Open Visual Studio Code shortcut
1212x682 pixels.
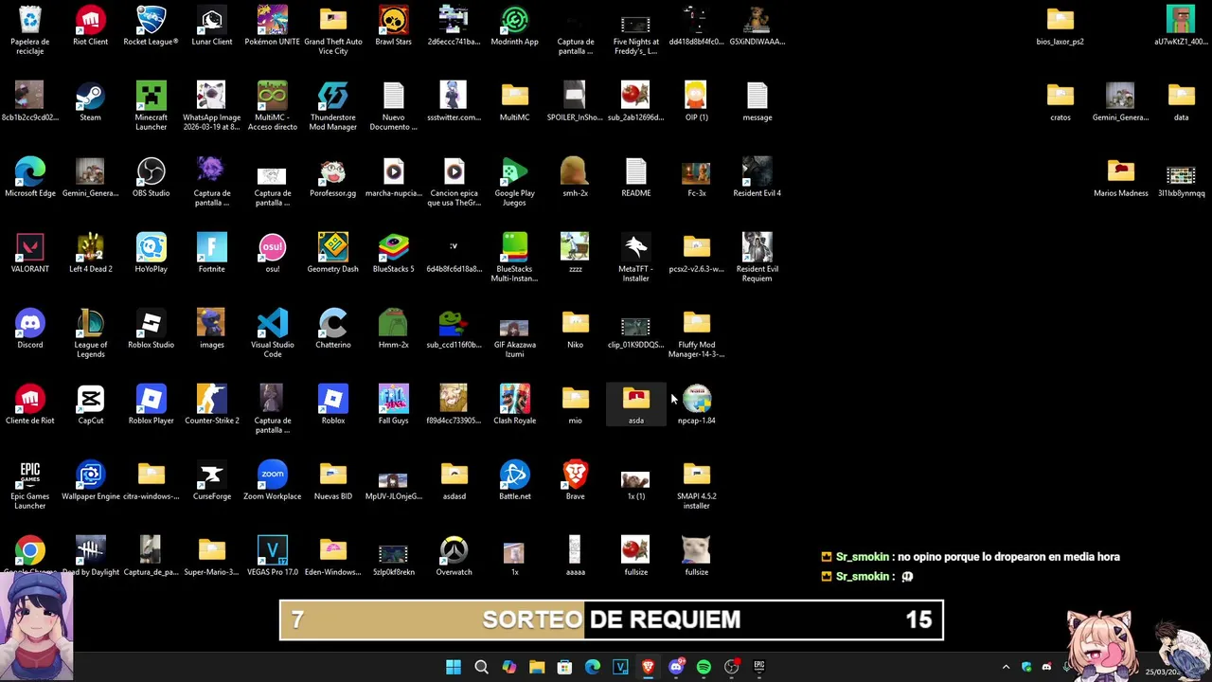(x=273, y=324)
